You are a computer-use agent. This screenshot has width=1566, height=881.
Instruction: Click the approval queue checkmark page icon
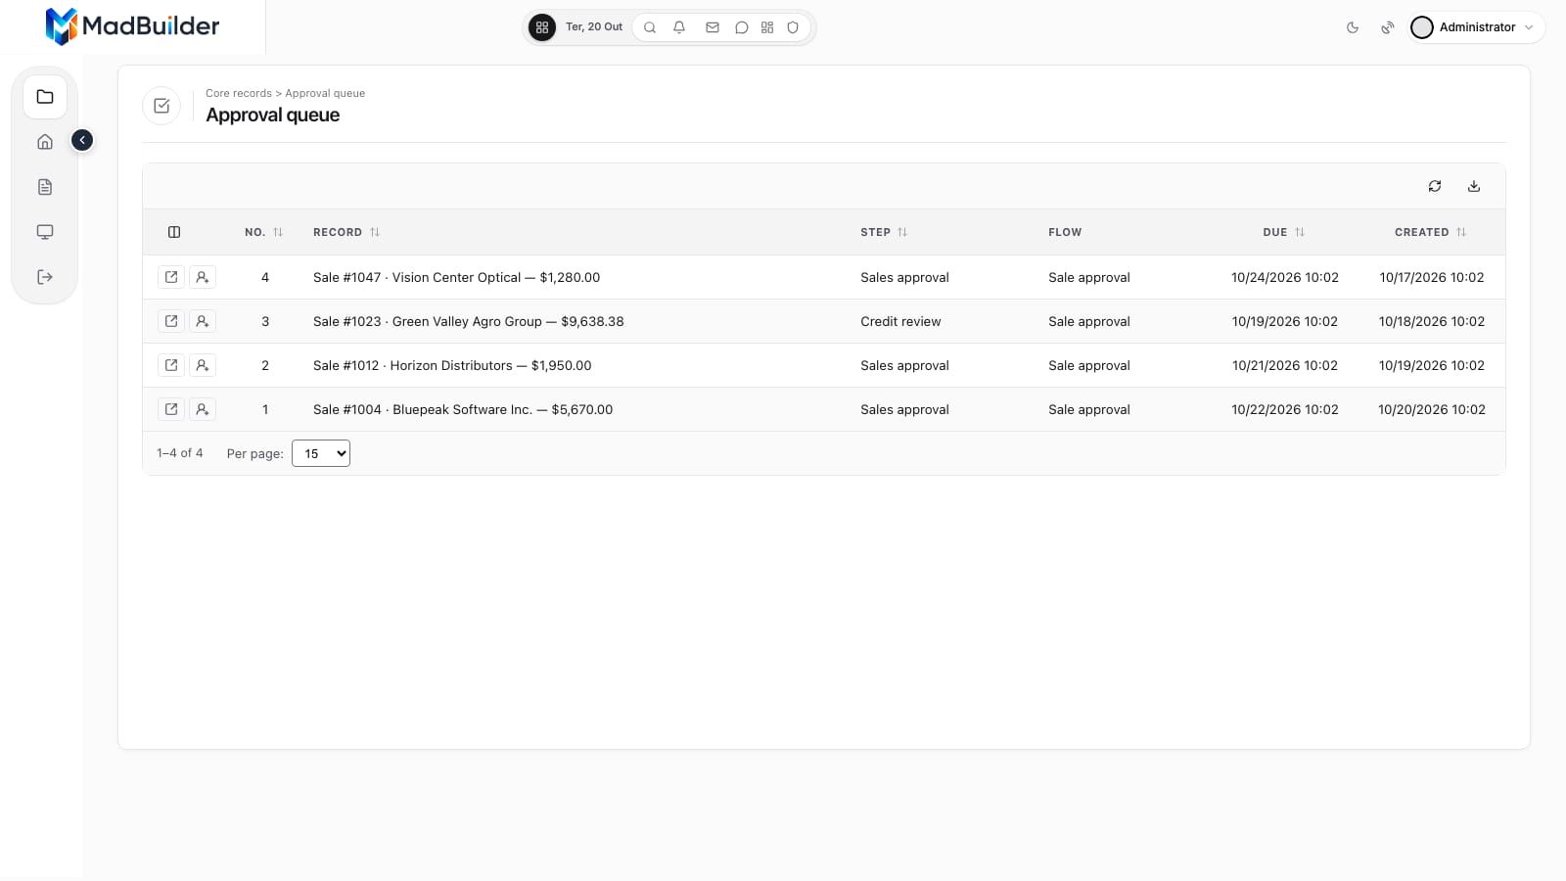point(161,106)
